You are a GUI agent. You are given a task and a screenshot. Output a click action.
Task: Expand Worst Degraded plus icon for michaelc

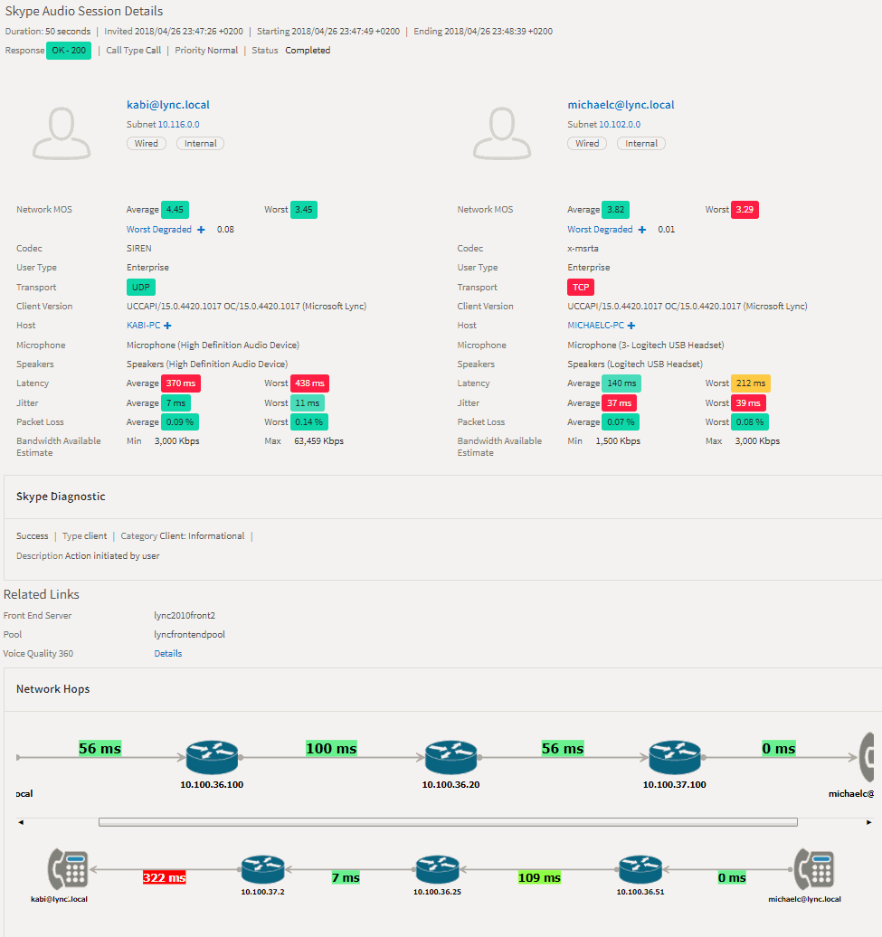642,230
